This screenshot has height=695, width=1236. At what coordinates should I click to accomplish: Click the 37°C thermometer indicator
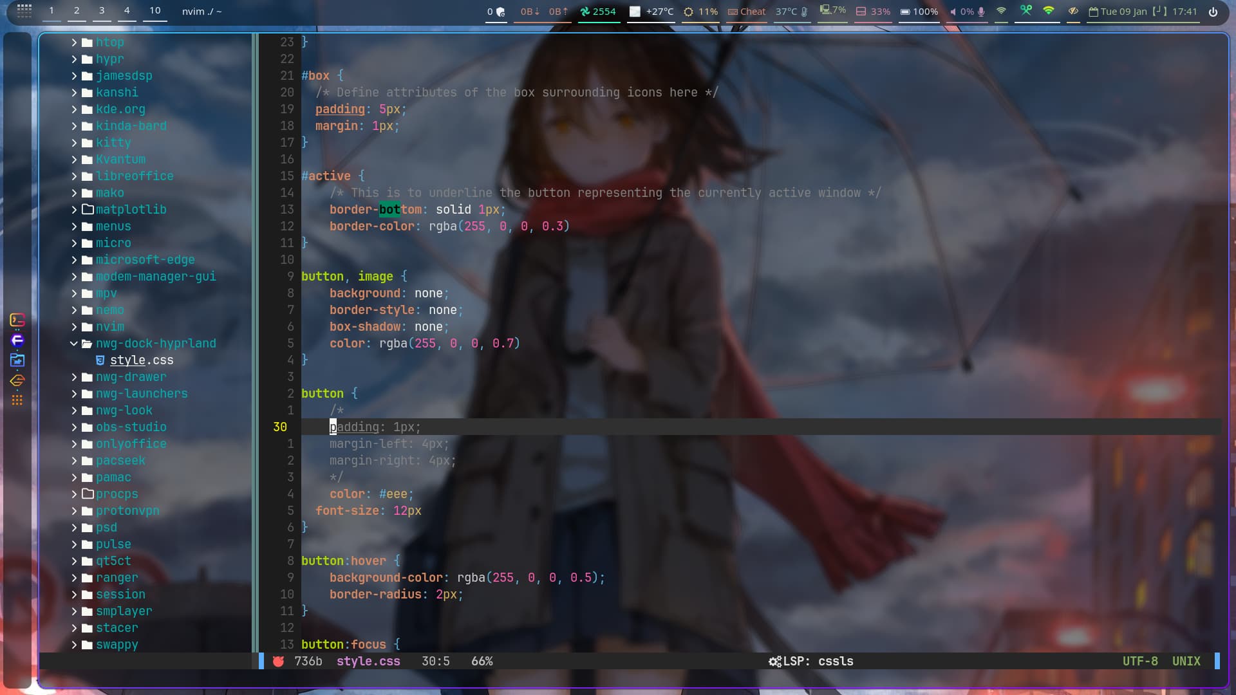point(791,12)
